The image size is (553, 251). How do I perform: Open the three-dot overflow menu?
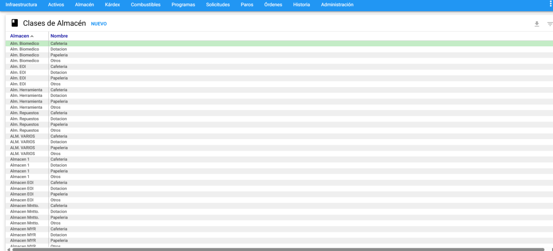[550, 4]
